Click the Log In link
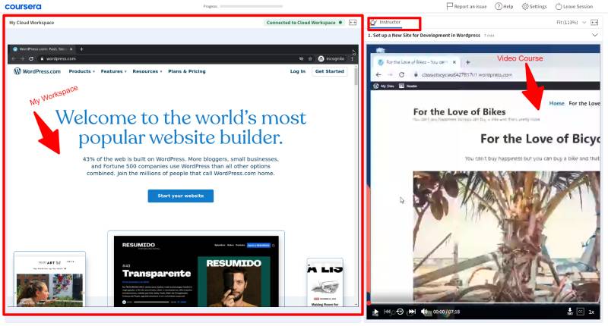 [298, 71]
